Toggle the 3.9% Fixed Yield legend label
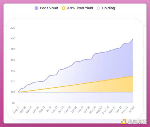150x127 pixels. (80, 8)
